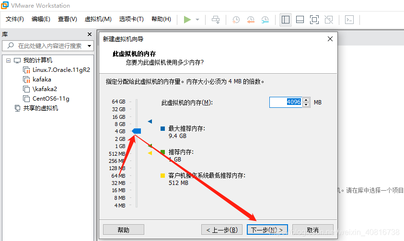404x241 pixels.
Task: Click the 此虚拟机的内存(M): label
Action: (187, 103)
